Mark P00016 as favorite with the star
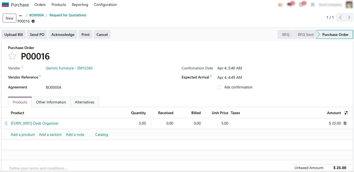 (12, 56)
